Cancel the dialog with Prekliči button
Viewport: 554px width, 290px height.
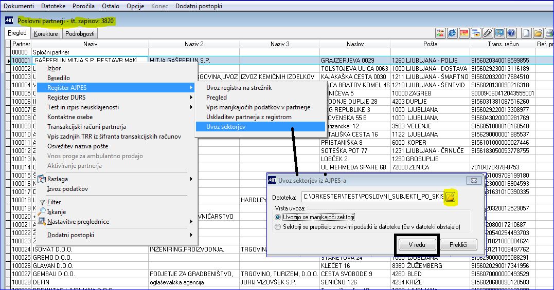459,244
